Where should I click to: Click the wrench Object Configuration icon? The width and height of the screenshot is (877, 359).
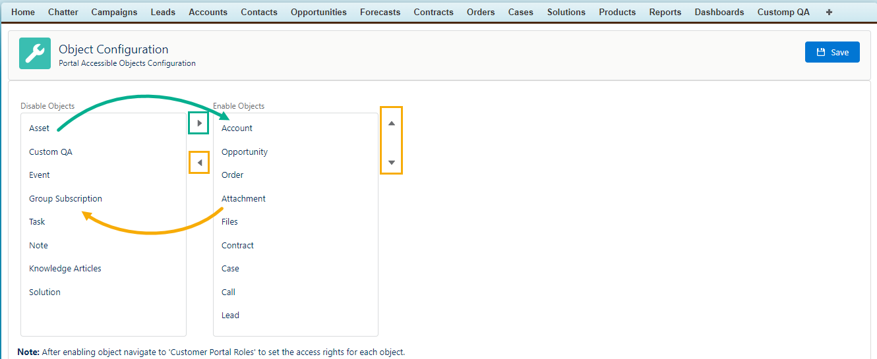[x=35, y=53]
